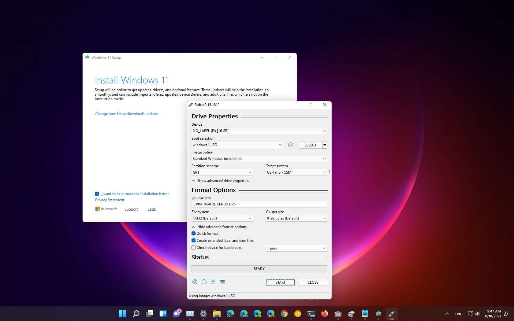Disable the Quick format option
The image size is (514, 321).
[x=193, y=233]
